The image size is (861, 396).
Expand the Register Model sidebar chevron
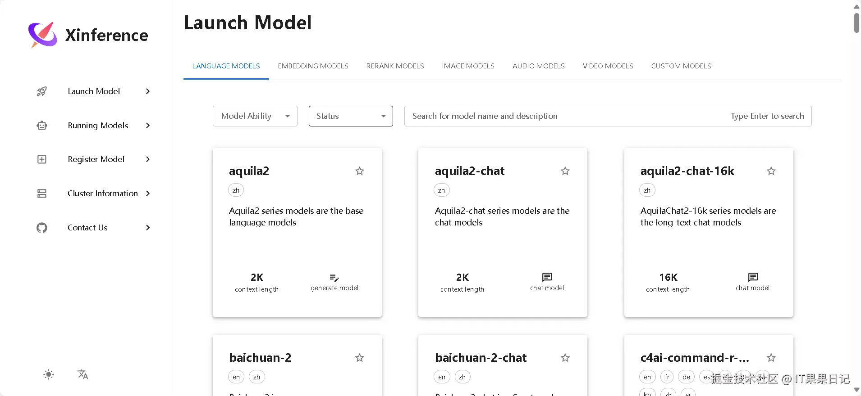148,159
